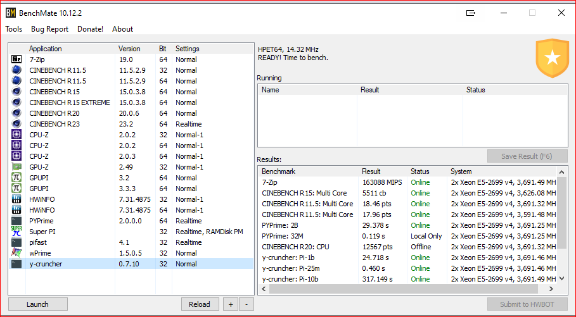Click the pifast console icon
Screen dimensions: 576x317
pos(16,242)
